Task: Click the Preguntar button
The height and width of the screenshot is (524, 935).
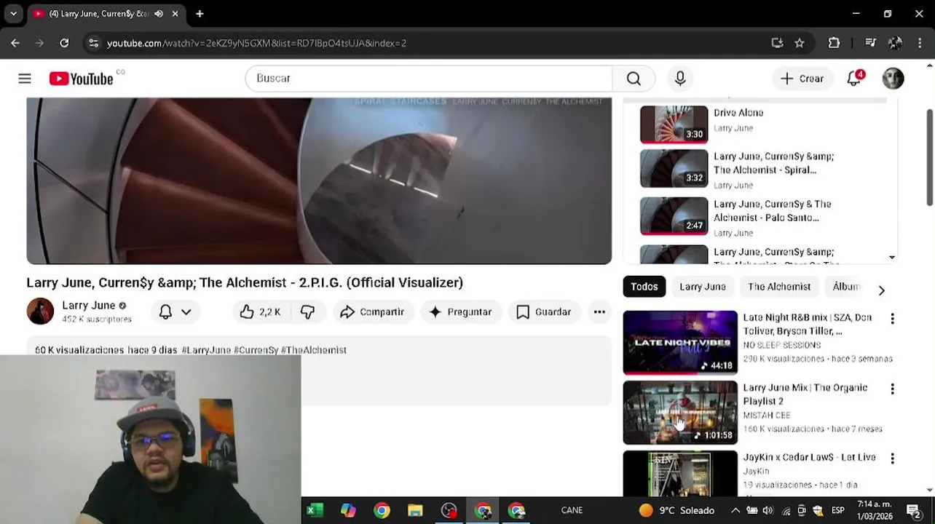Action: 460,311
